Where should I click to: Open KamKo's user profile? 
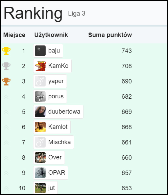click(x=52, y=66)
